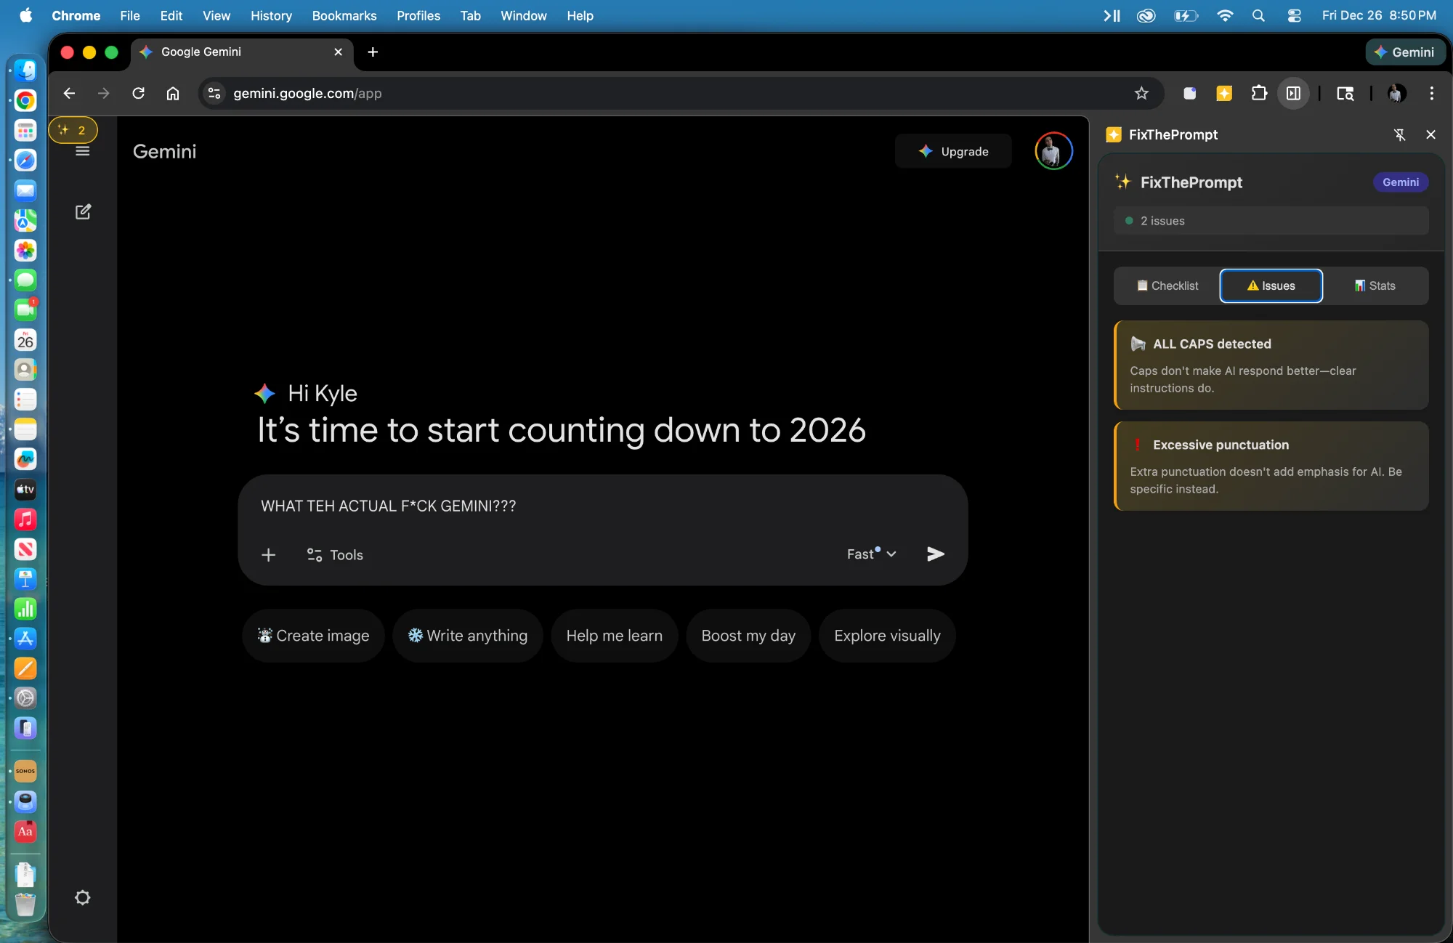Click the Gemini extension icon in the toolbar
The image size is (1453, 943).
click(x=1225, y=93)
